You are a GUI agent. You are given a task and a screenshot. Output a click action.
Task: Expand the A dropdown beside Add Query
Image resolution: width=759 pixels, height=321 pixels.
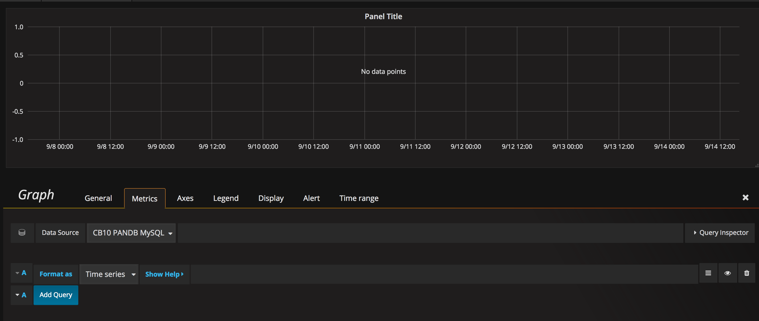pyautogui.click(x=21, y=295)
